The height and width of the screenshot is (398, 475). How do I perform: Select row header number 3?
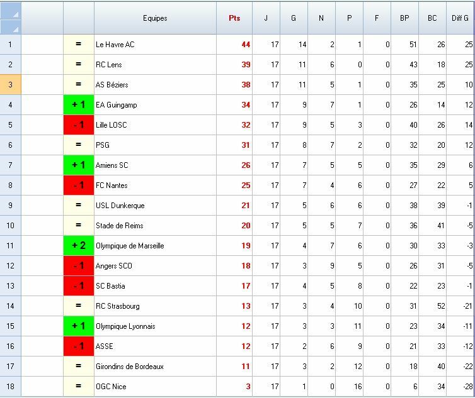11,85
